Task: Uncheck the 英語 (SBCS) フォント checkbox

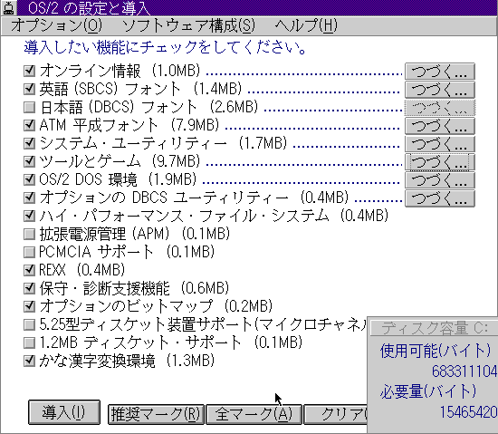Action: click(x=29, y=89)
